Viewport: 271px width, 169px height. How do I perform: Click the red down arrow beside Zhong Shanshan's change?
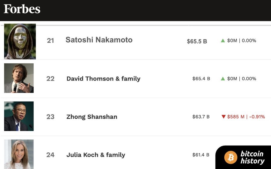[223, 117]
